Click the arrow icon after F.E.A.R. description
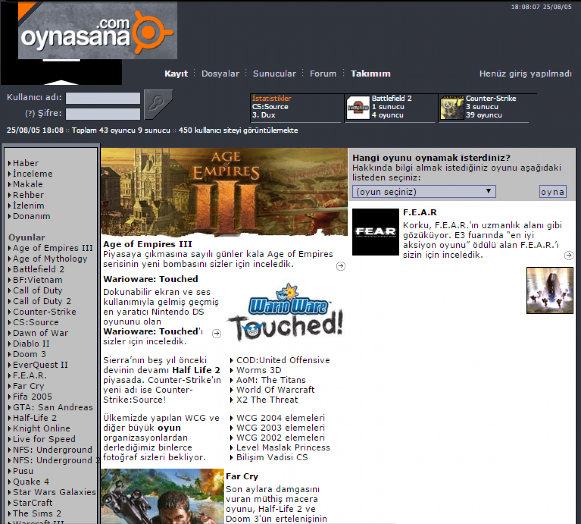This screenshot has height=524, width=581. (x=568, y=255)
